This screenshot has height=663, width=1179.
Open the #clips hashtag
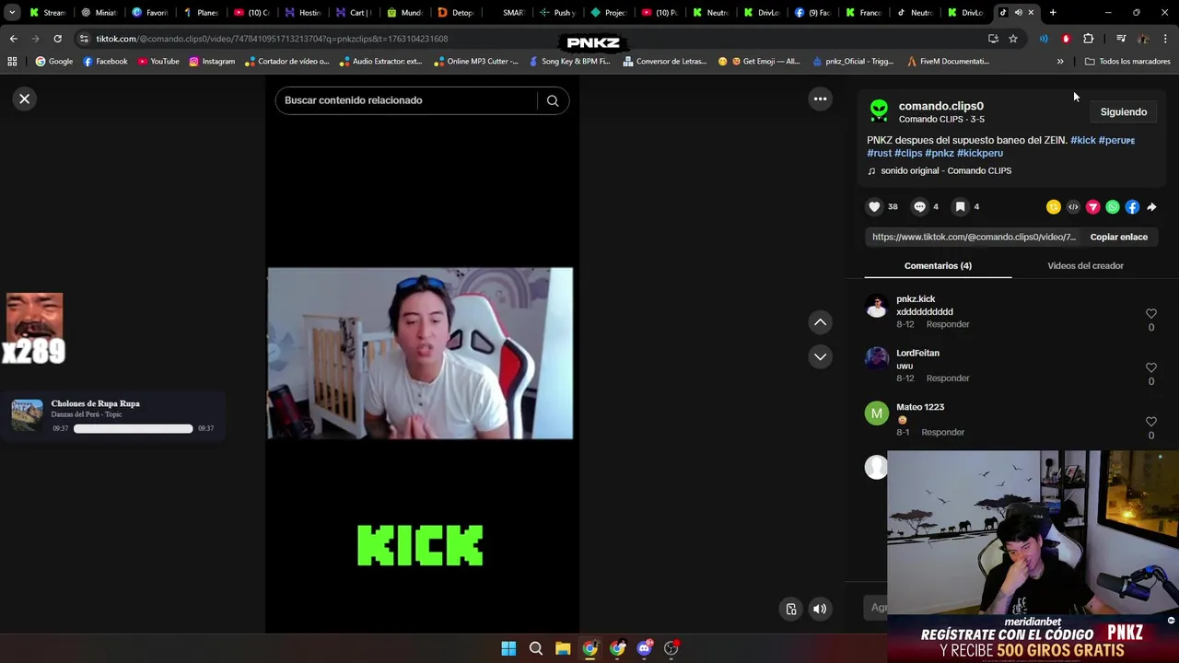(x=908, y=153)
